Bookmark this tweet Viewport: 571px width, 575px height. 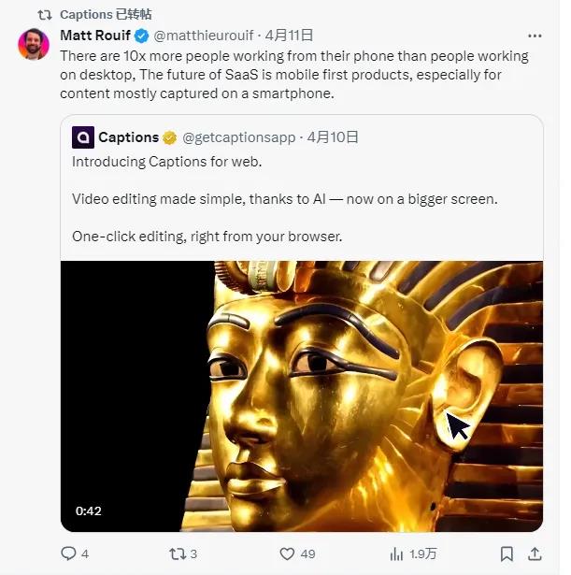pos(506,553)
